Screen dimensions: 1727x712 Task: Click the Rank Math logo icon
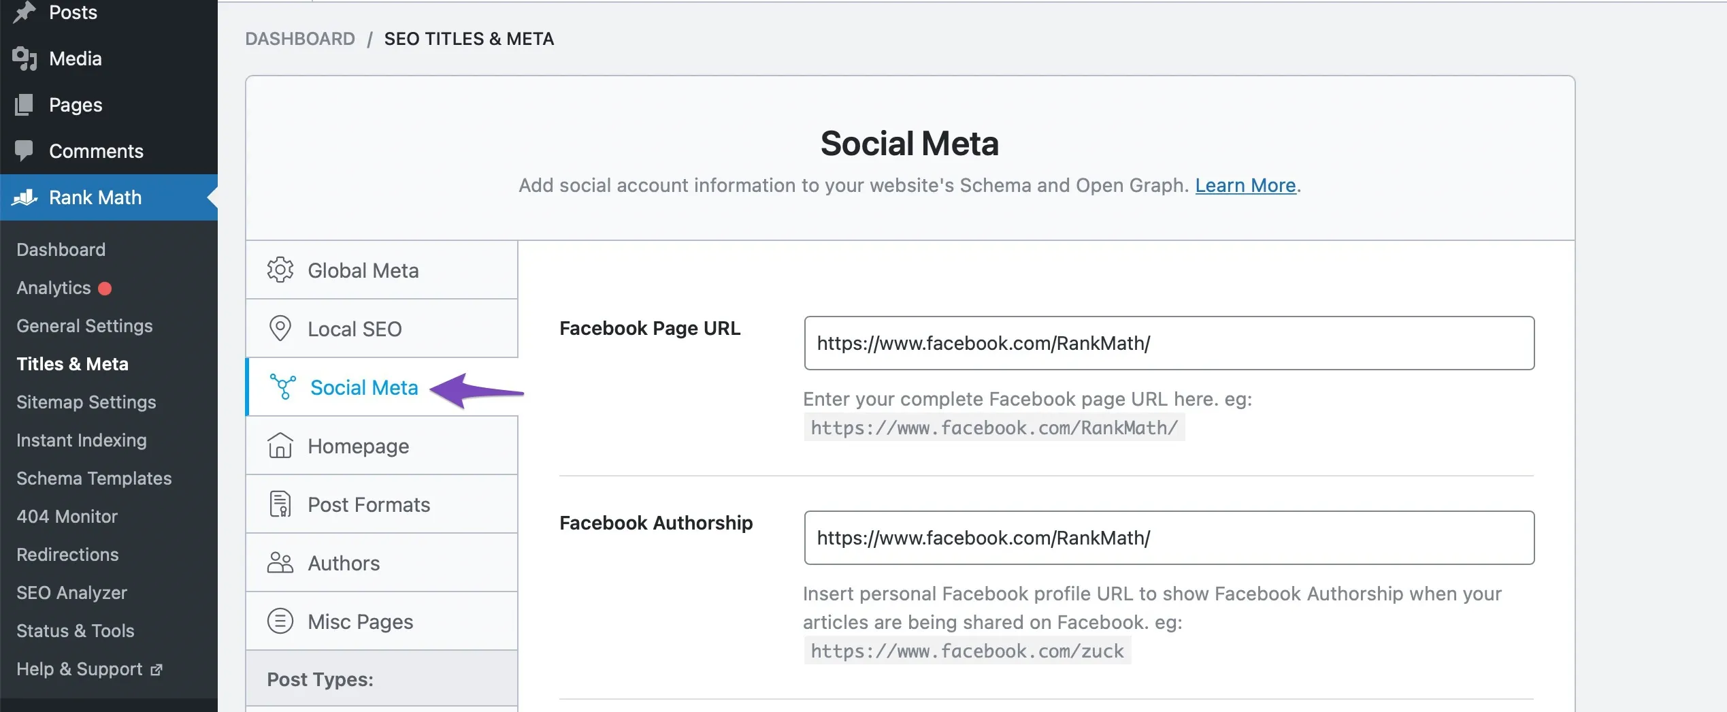click(24, 197)
